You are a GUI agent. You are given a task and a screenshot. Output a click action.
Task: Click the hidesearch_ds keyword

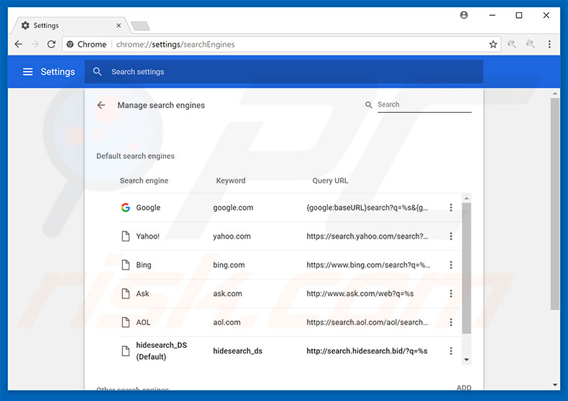click(238, 351)
